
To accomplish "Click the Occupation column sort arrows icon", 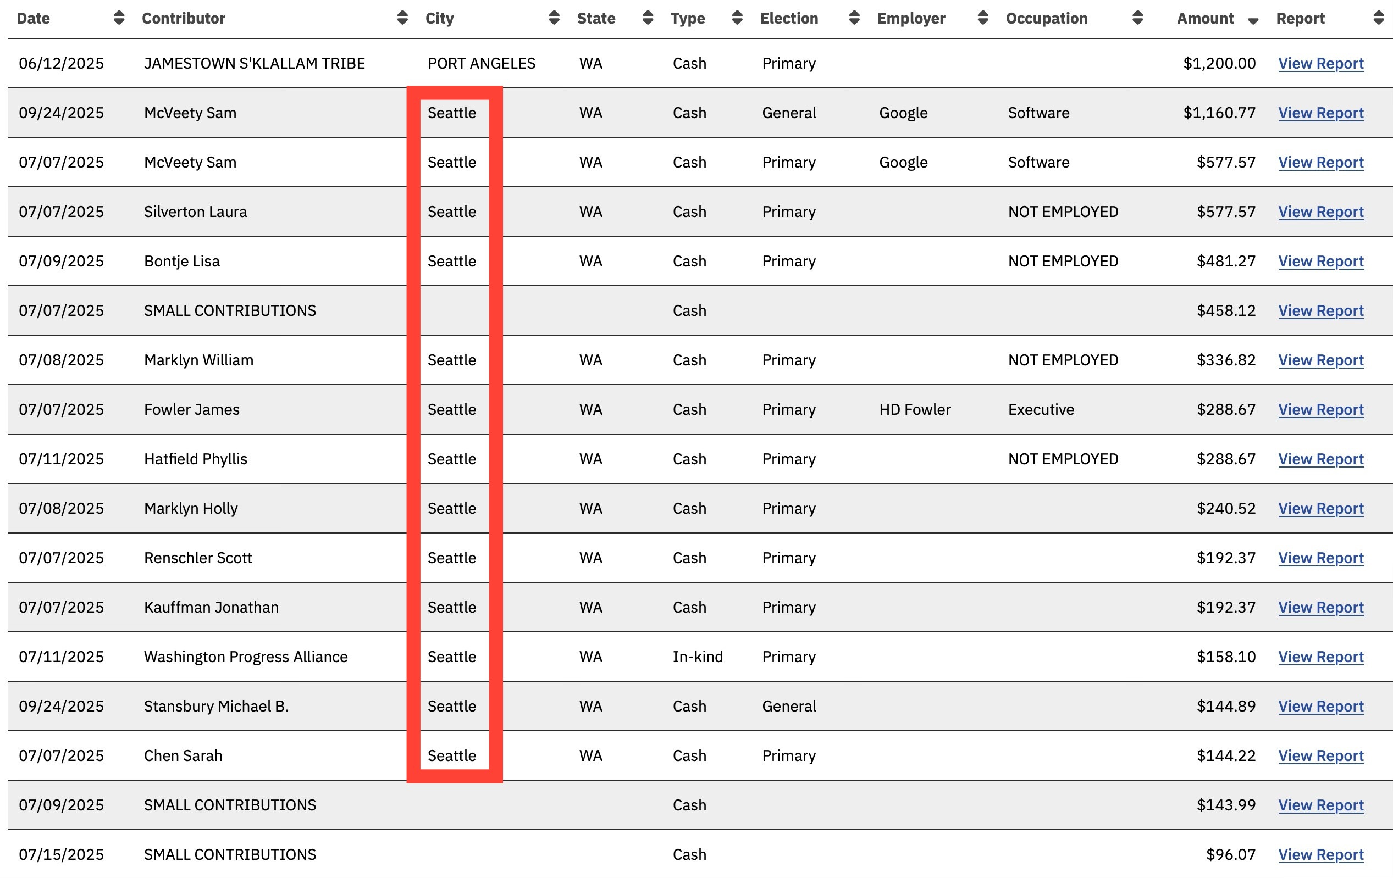I will click(x=1137, y=18).
